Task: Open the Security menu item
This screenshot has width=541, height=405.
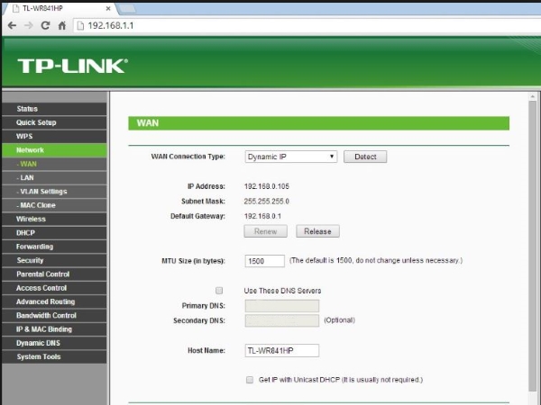Action: (x=54, y=260)
